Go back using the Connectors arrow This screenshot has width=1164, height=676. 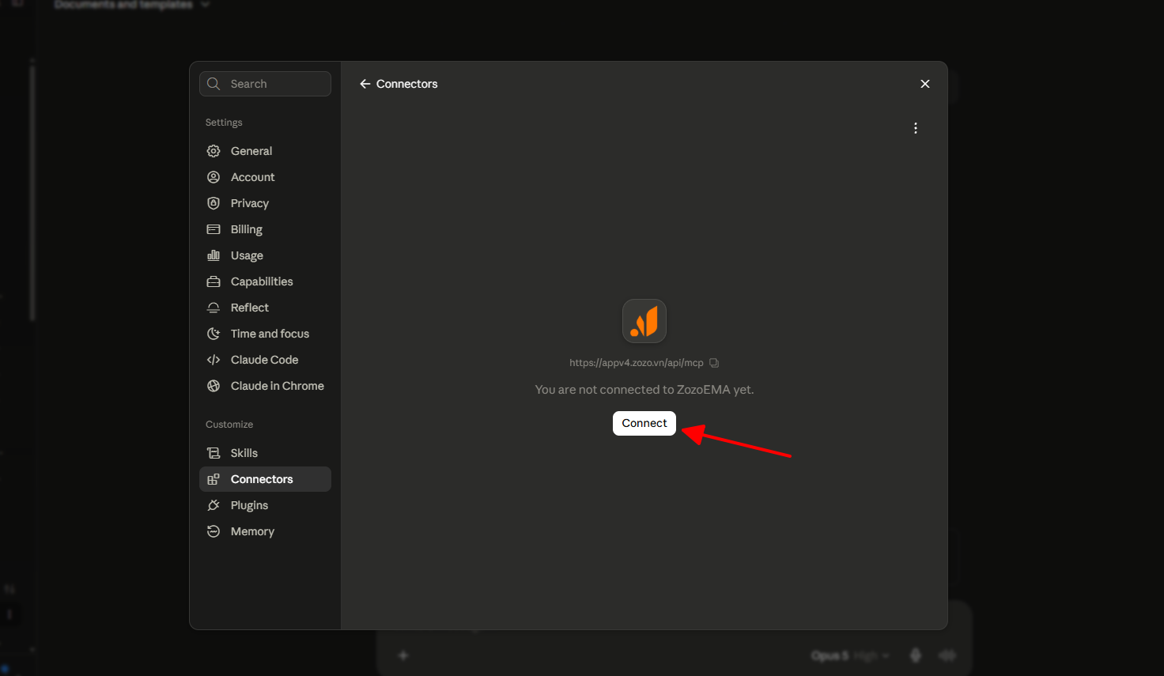point(365,84)
